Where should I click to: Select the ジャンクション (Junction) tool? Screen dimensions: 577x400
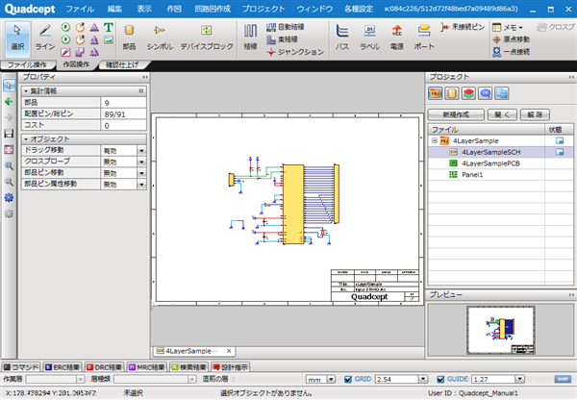point(295,52)
